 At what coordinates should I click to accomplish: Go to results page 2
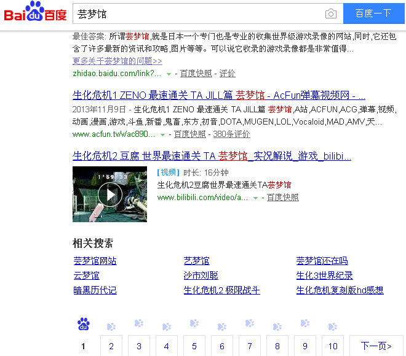(111, 346)
